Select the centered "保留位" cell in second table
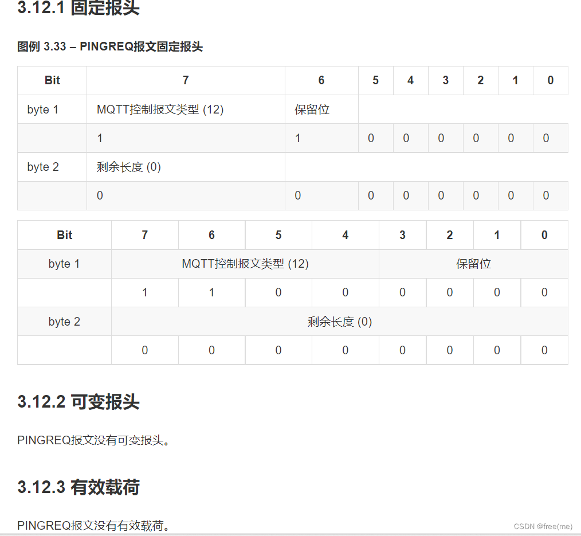 coord(473,264)
